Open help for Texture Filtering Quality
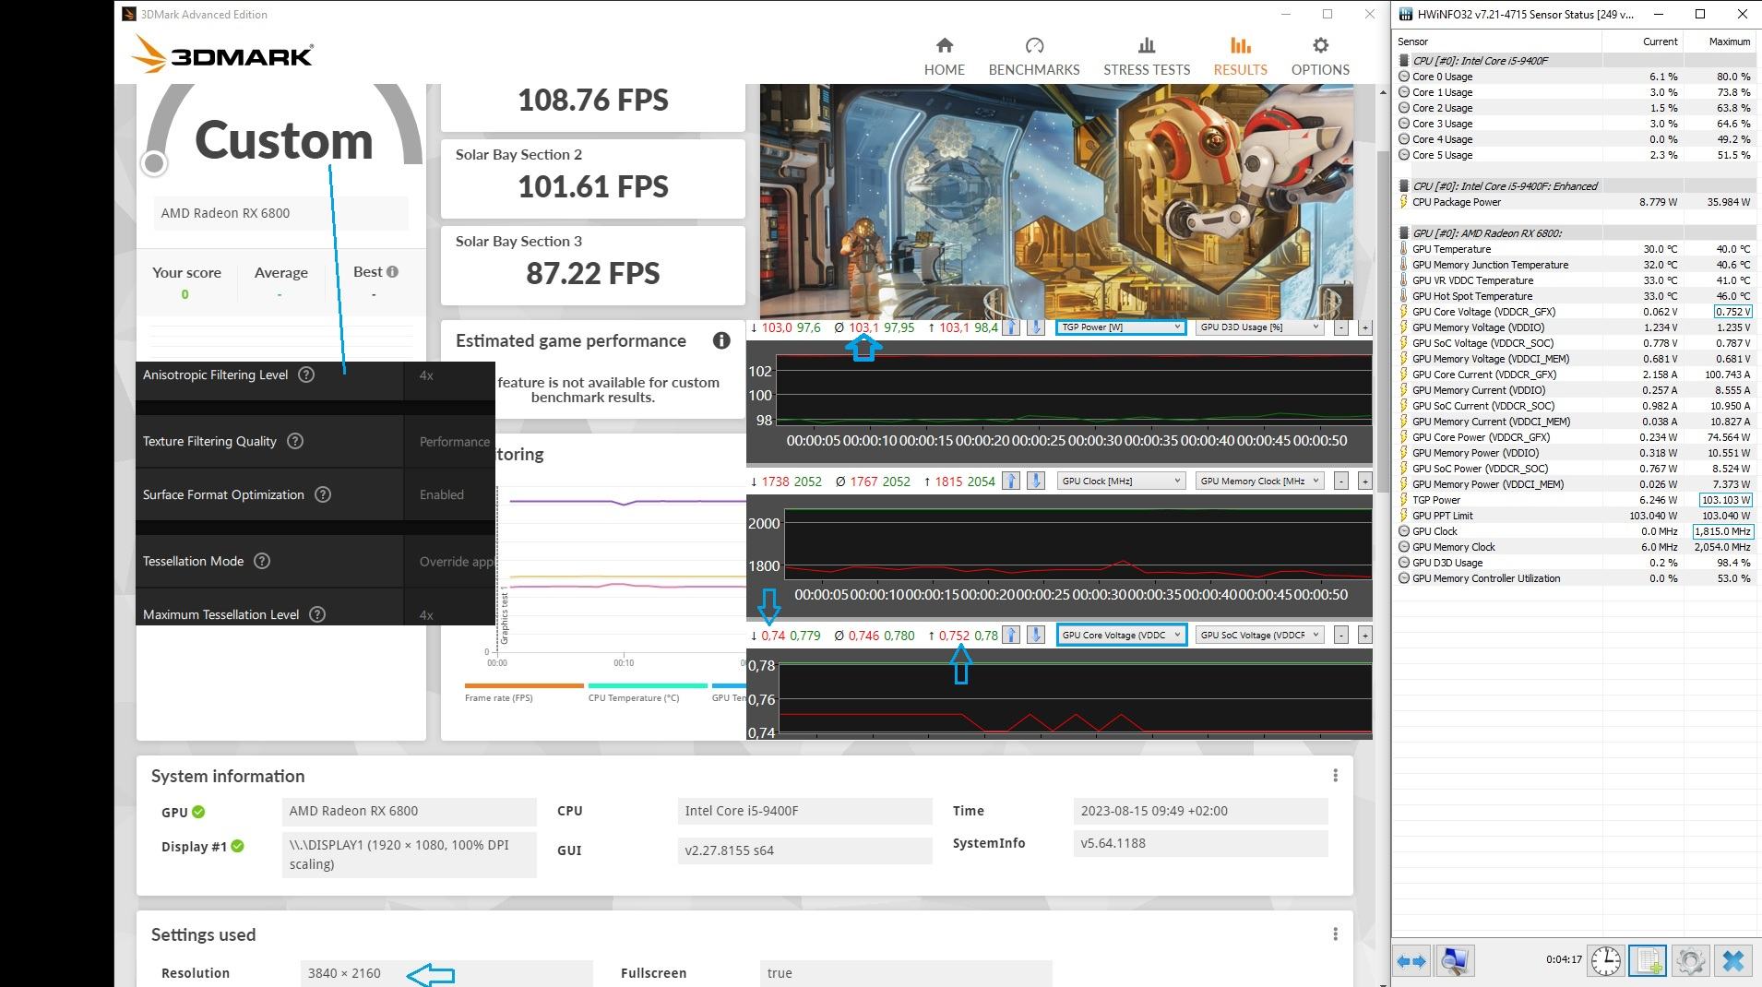 [x=295, y=441]
